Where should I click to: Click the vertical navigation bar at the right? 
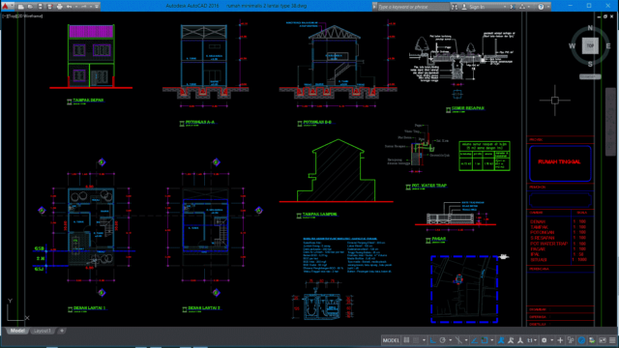point(610,122)
